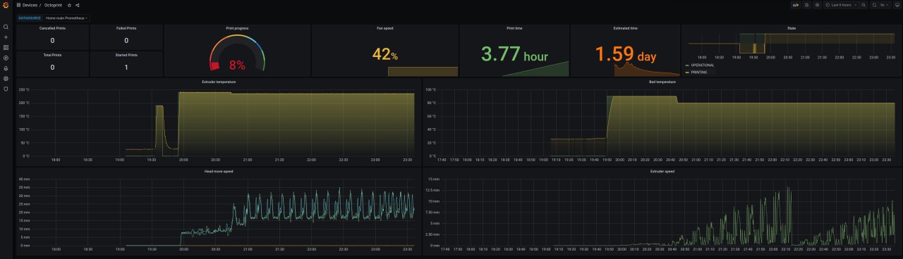The height and width of the screenshot is (259, 903).
Task: Cycle view mode with monitor icon
Action: tap(897, 5)
